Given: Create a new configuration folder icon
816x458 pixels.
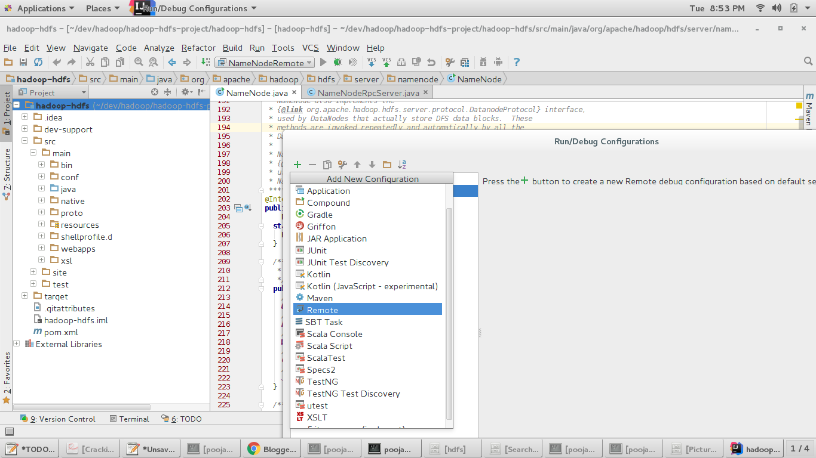Looking at the screenshot, I should pos(386,165).
